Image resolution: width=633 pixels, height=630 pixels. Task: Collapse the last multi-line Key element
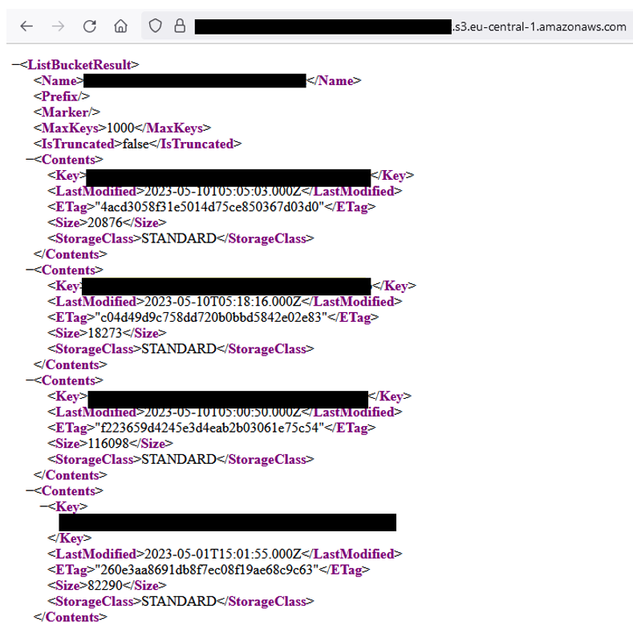tap(44, 506)
